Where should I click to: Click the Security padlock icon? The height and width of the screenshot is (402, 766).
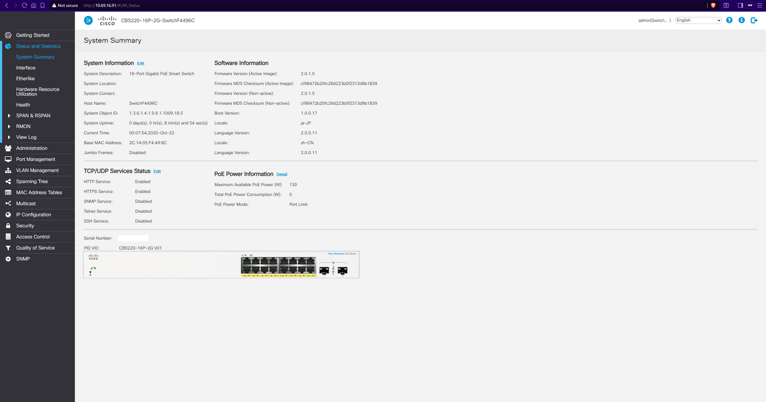tap(8, 226)
